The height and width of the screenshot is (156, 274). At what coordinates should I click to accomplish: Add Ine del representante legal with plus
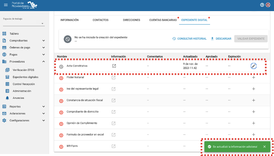(253, 89)
